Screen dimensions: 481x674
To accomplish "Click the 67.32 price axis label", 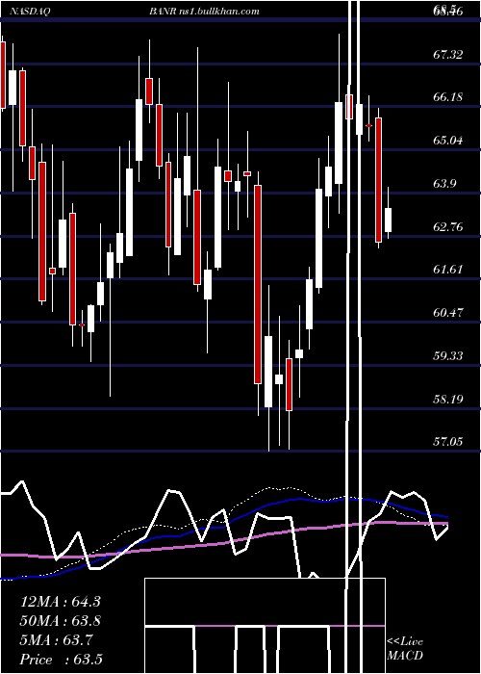I will click(x=448, y=55).
